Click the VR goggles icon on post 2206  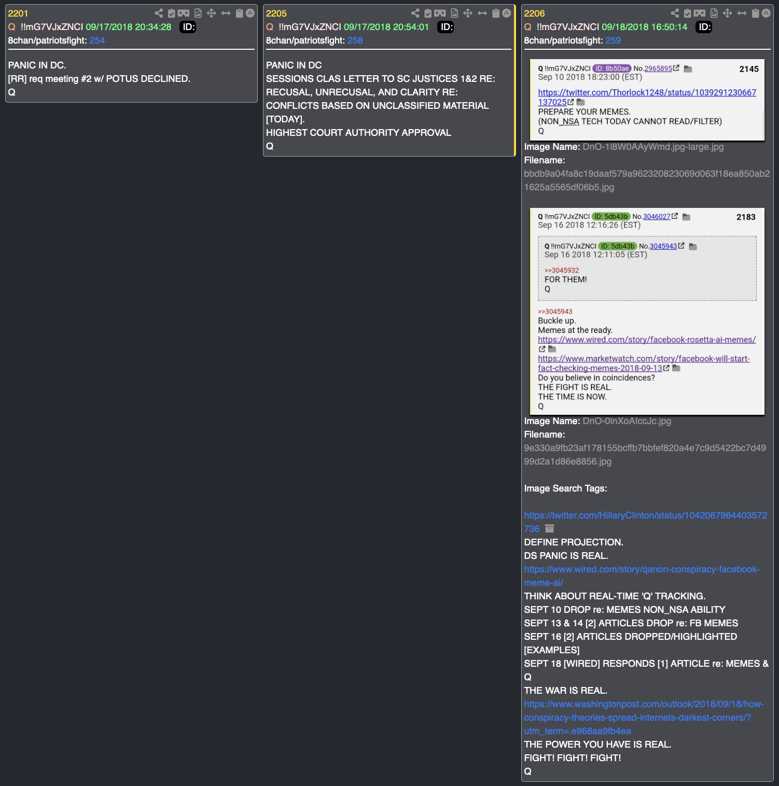[x=700, y=13]
